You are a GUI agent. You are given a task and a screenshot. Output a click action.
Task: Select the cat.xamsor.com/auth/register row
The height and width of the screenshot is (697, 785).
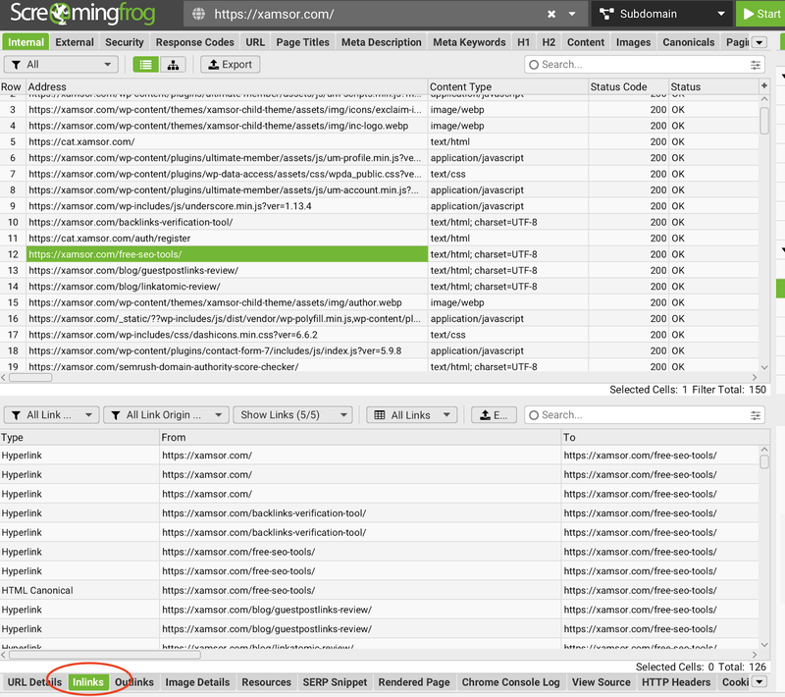coord(226,239)
